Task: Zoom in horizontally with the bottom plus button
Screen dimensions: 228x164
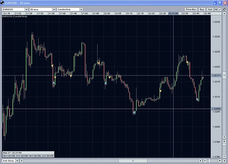Action: pyautogui.click(x=220, y=161)
